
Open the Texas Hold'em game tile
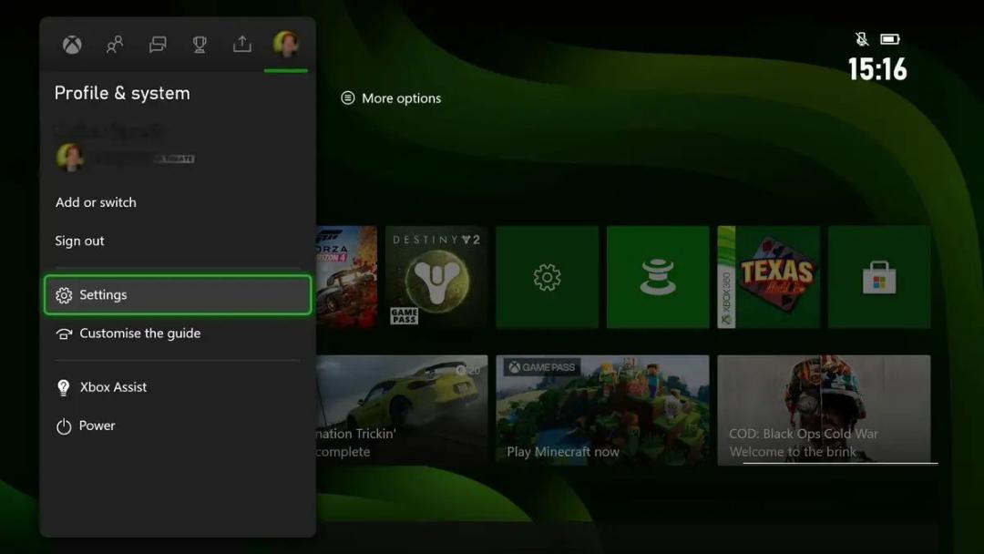(769, 277)
